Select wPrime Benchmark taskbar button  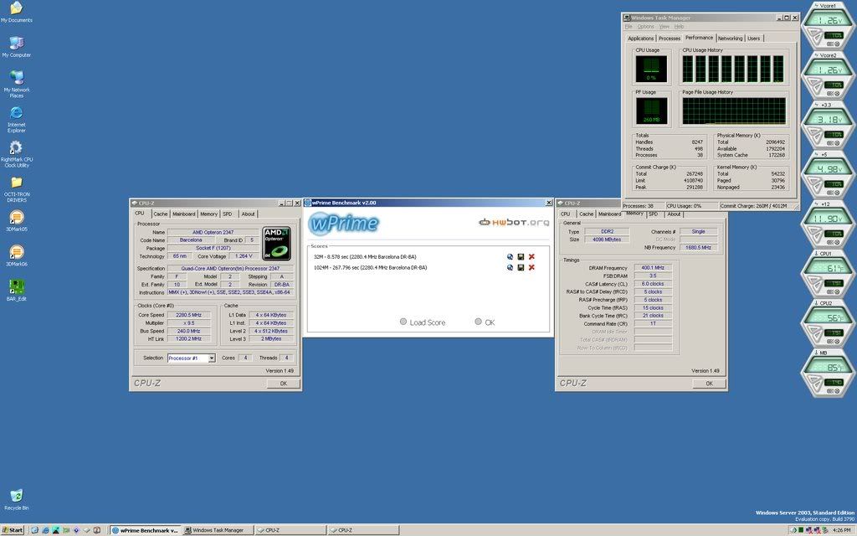144,530
